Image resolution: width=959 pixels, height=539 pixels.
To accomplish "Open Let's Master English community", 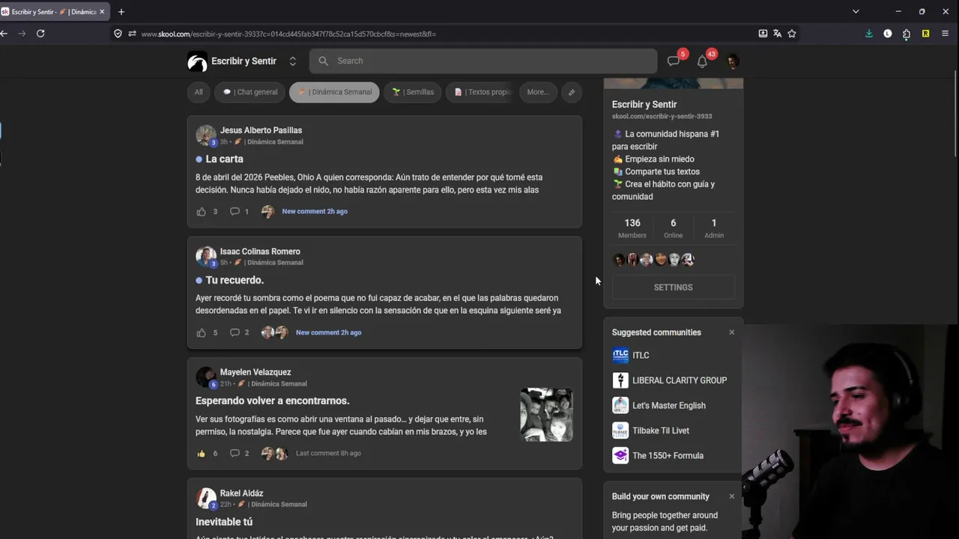I will click(659, 406).
